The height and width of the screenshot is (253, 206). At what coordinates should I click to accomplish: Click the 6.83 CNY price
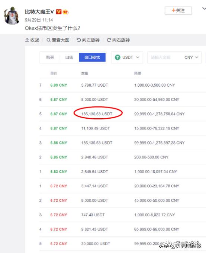59,172
